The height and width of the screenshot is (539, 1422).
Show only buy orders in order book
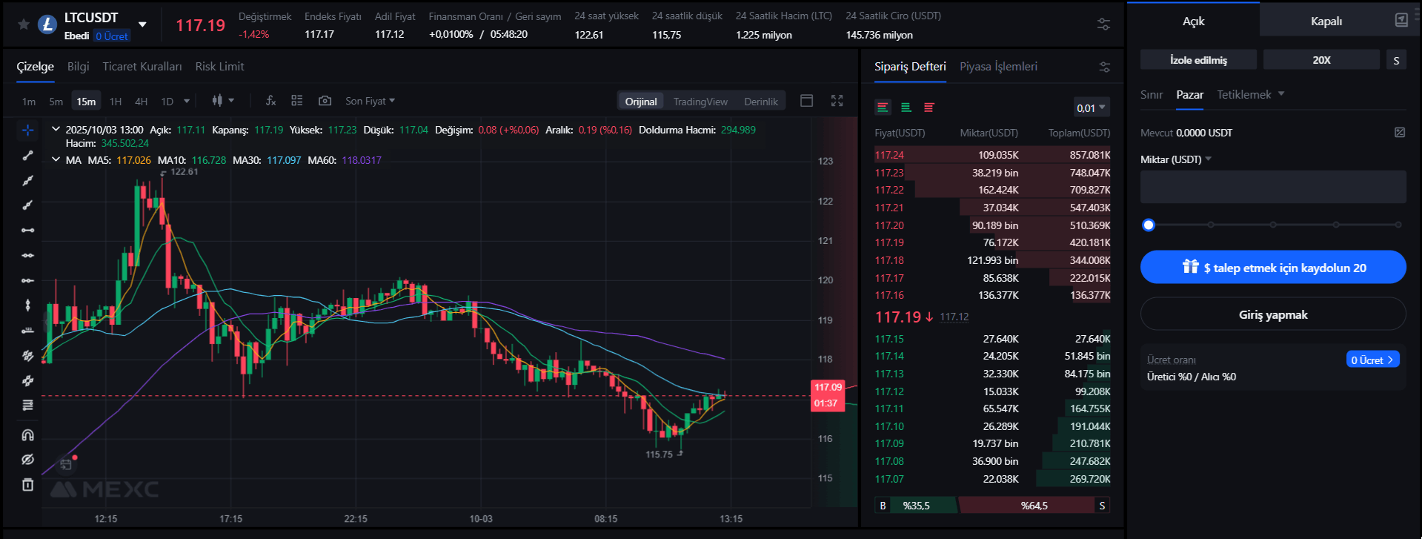tap(906, 108)
